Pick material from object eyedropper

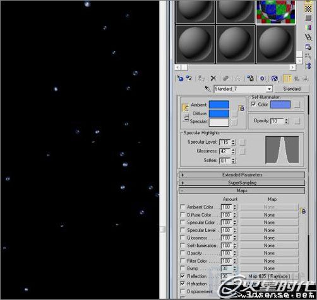208,89
